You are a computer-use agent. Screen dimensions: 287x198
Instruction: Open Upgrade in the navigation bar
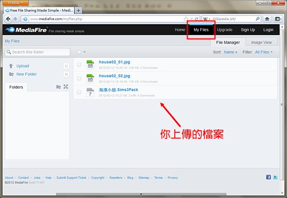pos(225,30)
